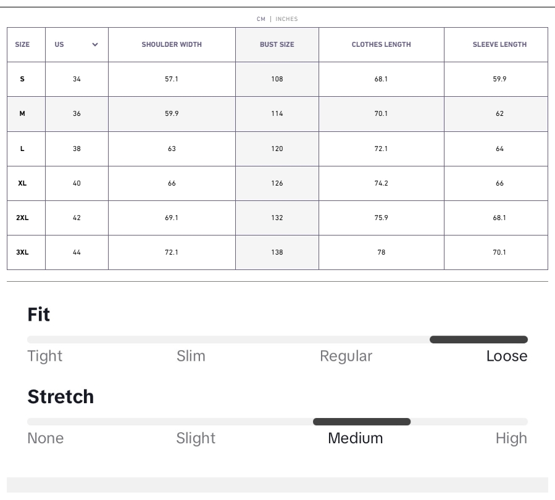Click the dark Loose segment on Fit bar
This screenshot has width=555, height=500.
click(478, 340)
